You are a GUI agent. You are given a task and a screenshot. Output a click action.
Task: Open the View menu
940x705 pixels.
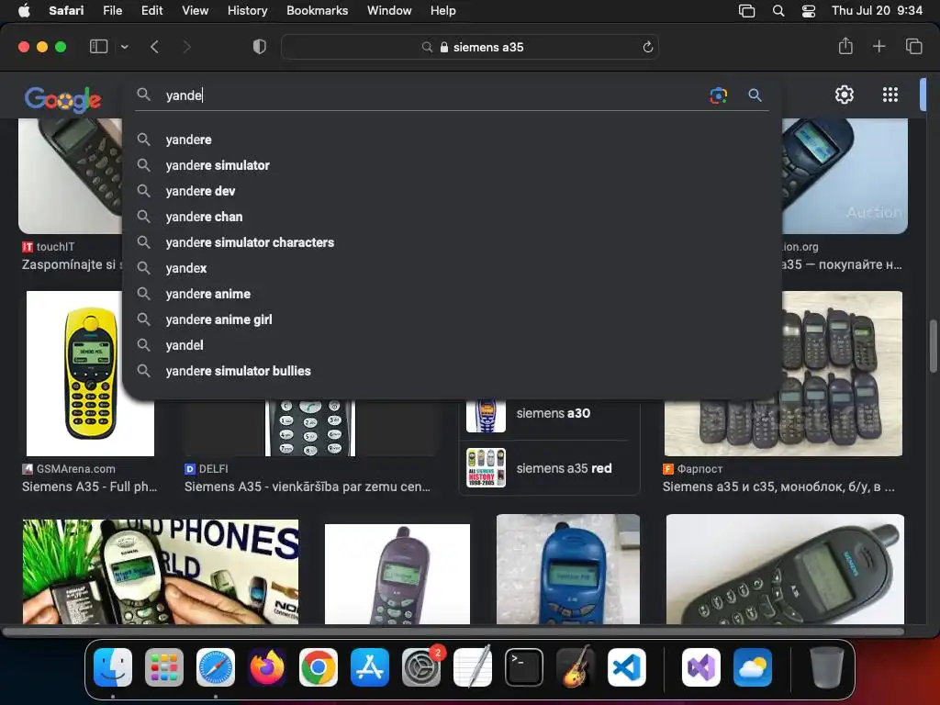coord(195,10)
